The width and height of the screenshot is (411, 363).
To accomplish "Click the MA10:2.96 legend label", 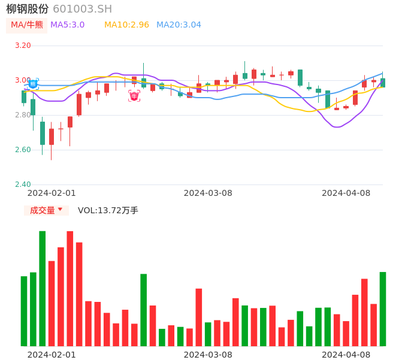I will [x=126, y=25].
